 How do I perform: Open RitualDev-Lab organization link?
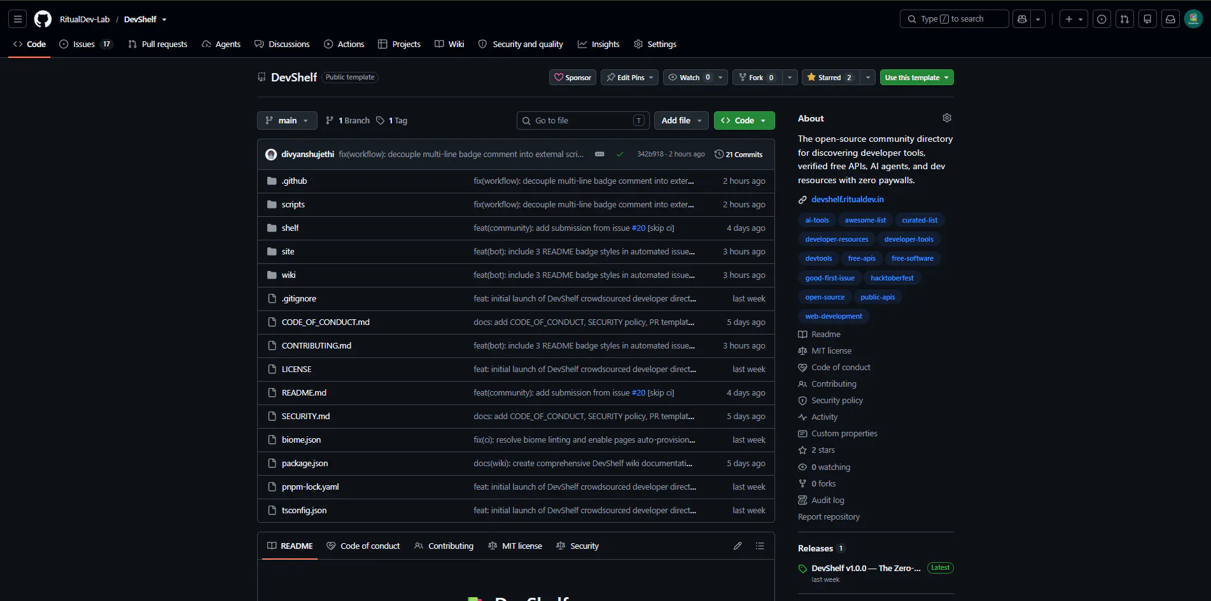85,19
